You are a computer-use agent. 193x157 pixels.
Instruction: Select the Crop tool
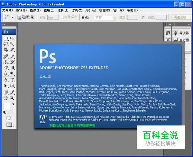6,50
